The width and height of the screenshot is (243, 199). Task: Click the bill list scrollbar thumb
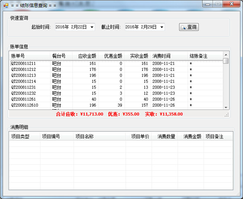(226, 61)
